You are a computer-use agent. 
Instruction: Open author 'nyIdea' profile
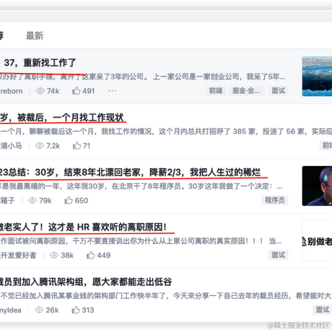click(x=11, y=310)
